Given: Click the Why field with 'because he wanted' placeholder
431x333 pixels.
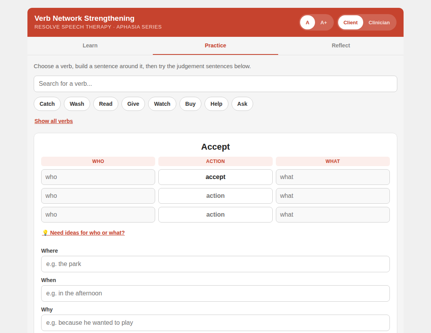Looking at the screenshot, I should (215, 323).
